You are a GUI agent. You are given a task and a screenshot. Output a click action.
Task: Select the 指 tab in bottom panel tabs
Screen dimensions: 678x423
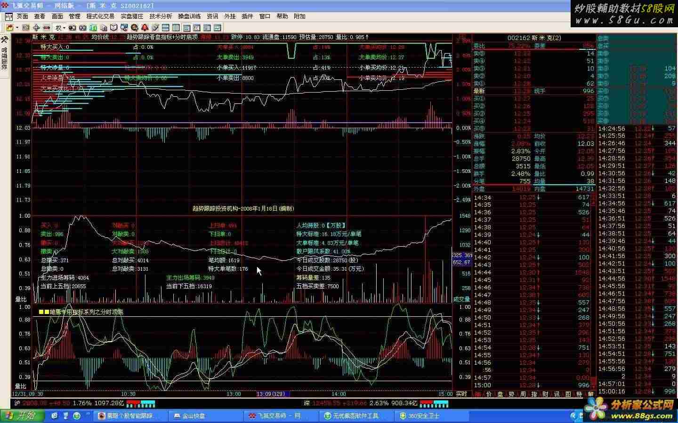pos(534,394)
